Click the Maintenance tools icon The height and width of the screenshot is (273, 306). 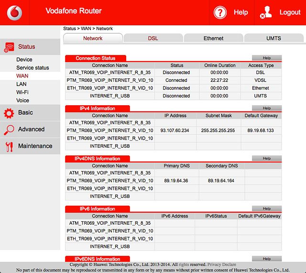point(9,147)
